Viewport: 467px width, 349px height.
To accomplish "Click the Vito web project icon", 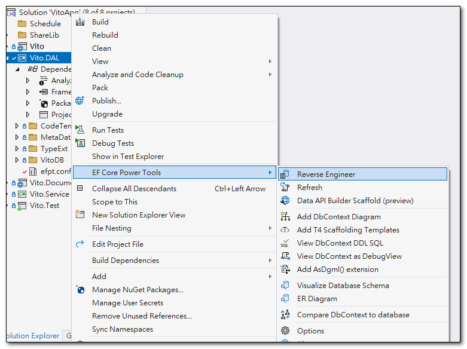I will tap(22, 47).
